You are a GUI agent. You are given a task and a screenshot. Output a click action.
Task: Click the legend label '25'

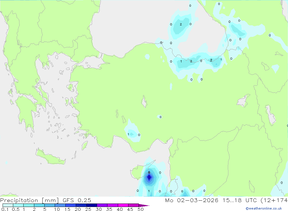point(88,209)
